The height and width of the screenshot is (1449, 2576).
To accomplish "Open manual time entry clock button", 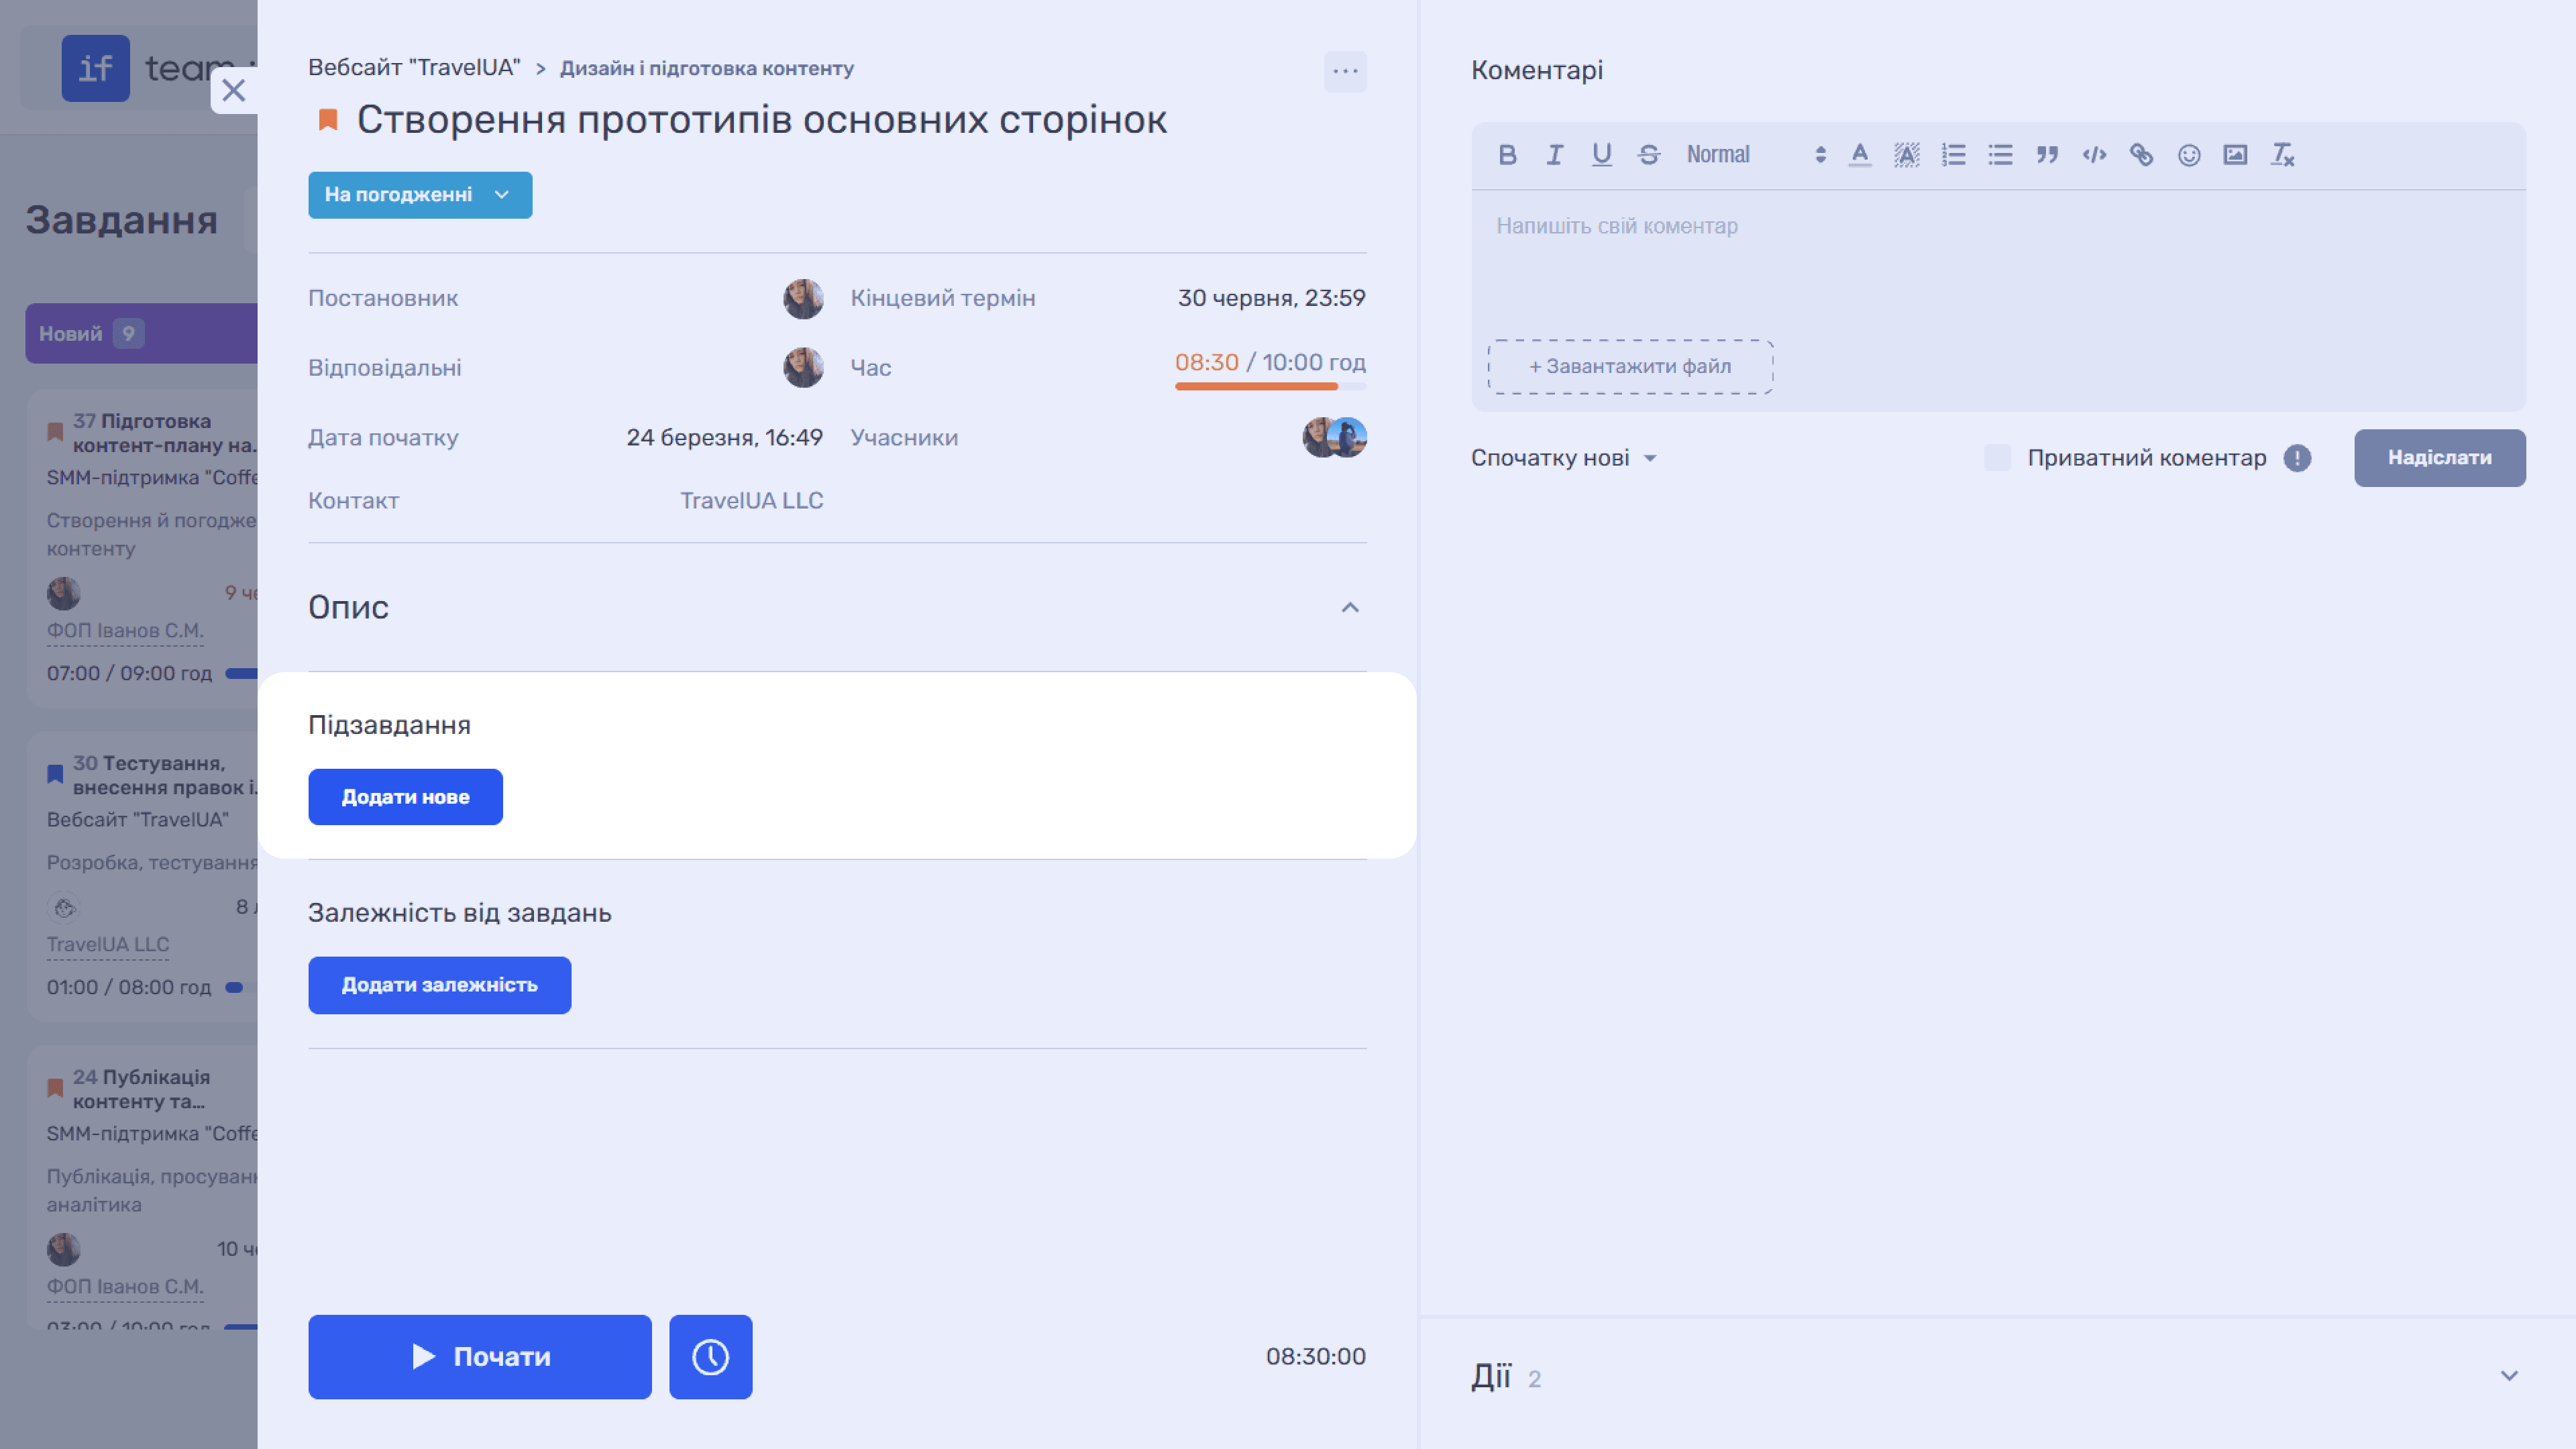I will pos(710,1357).
